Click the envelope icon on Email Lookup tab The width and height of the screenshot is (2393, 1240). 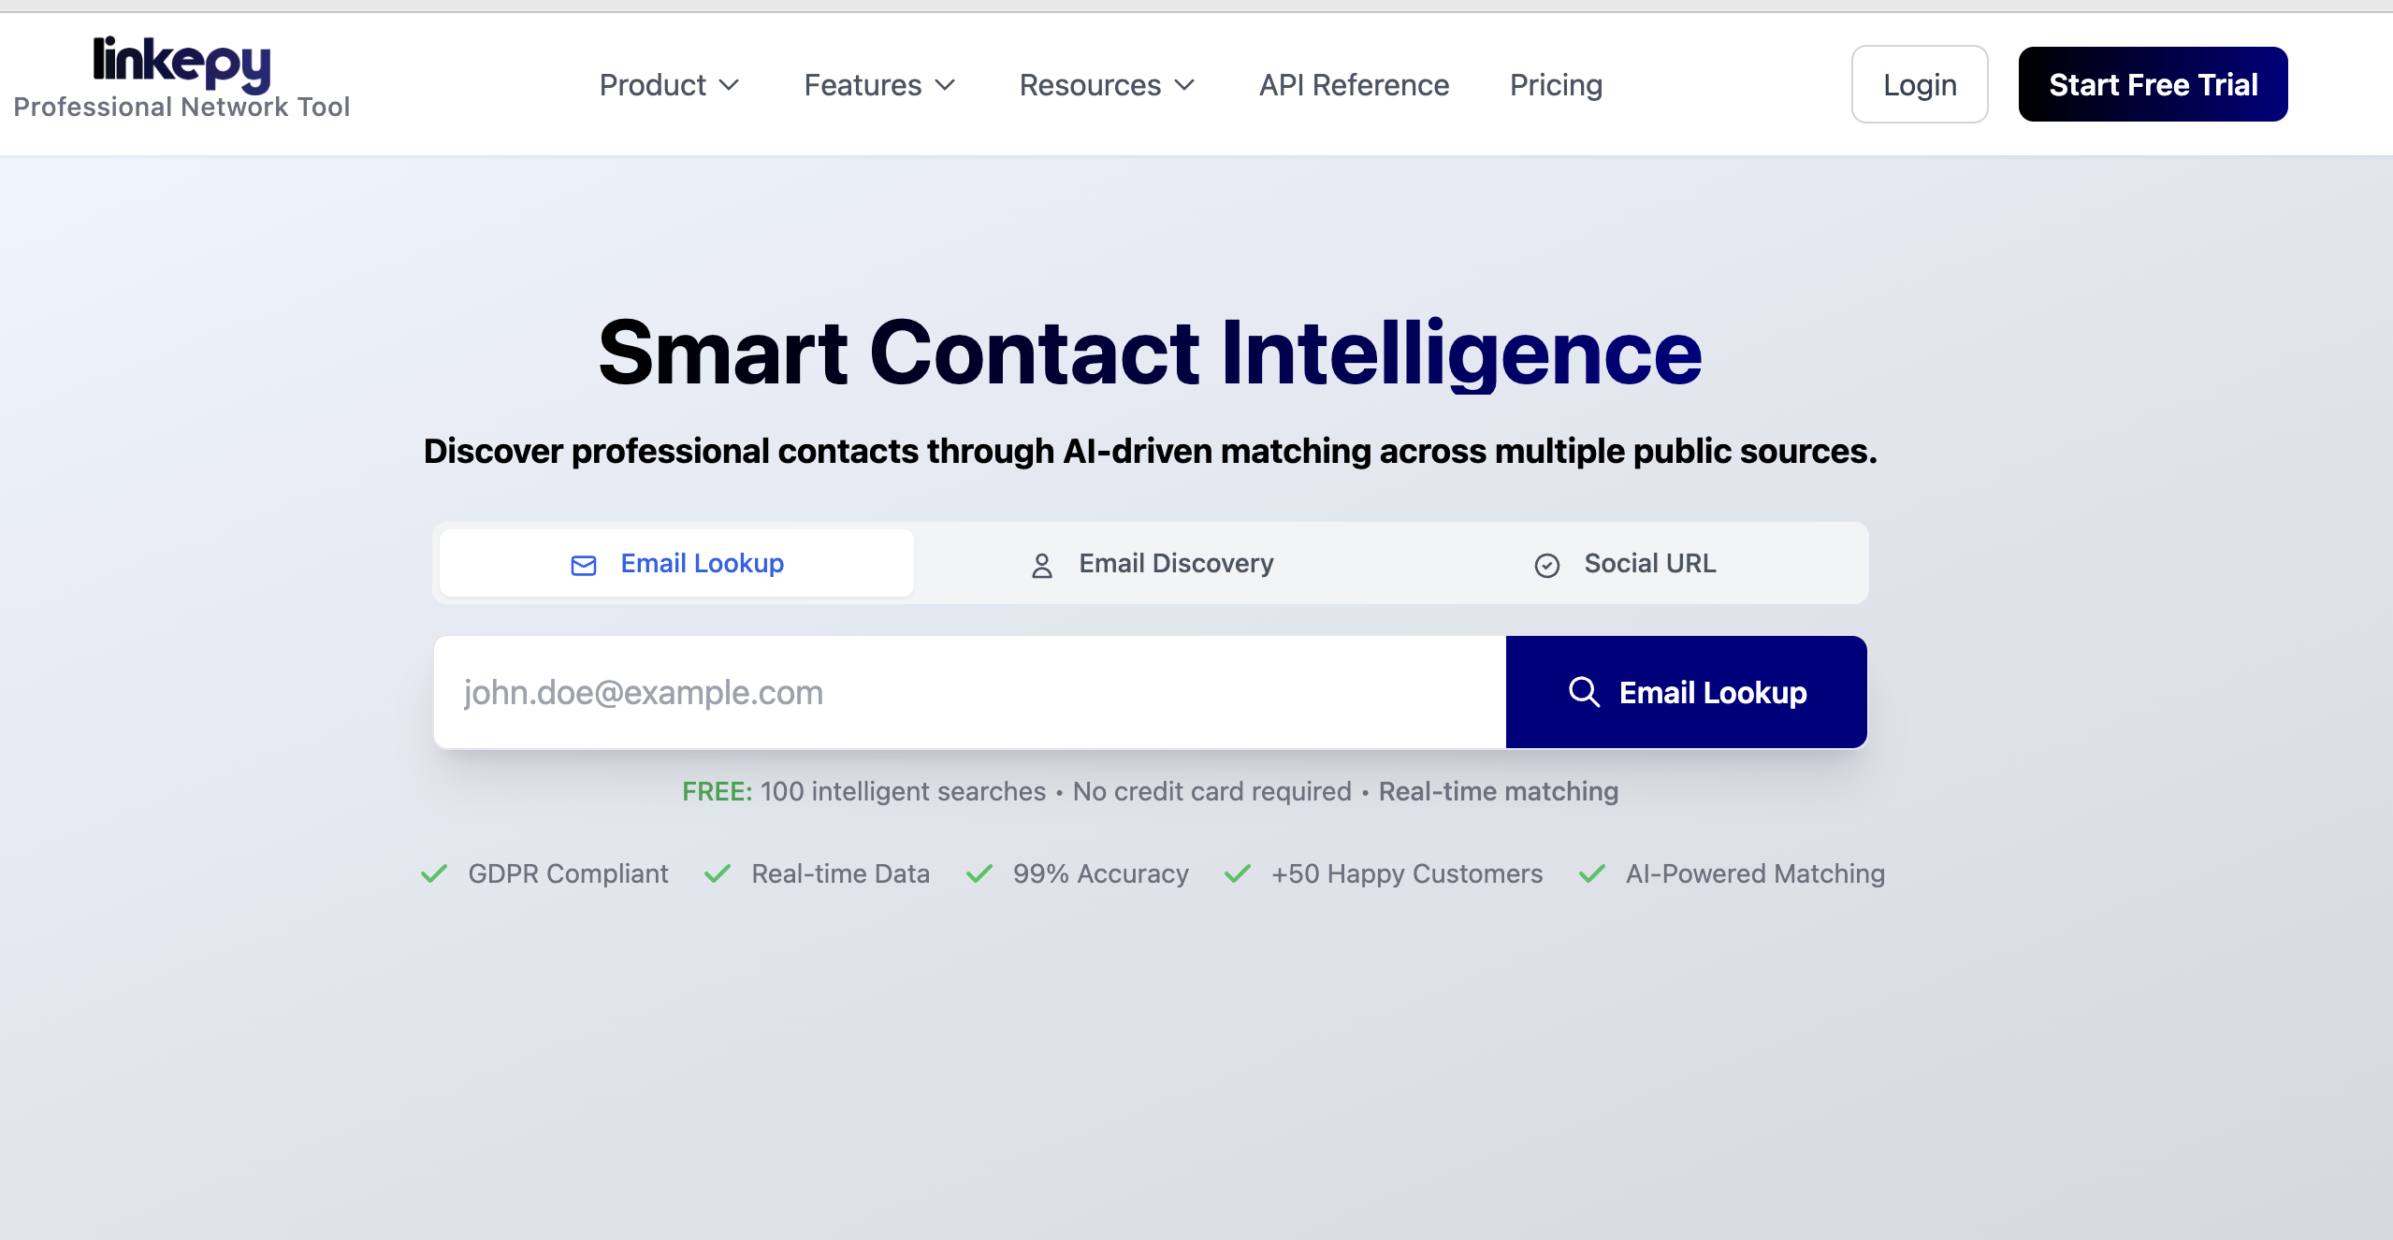pos(584,565)
